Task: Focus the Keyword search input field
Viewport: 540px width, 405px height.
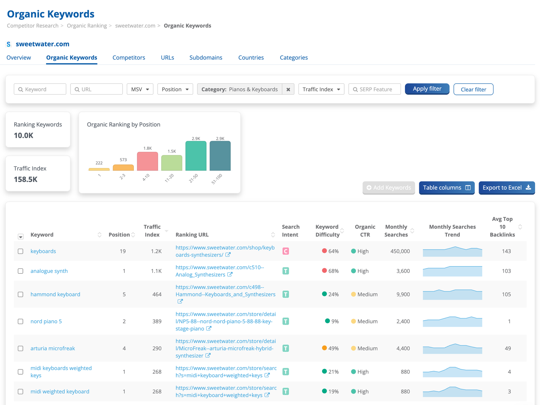Action: (x=40, y=89)
